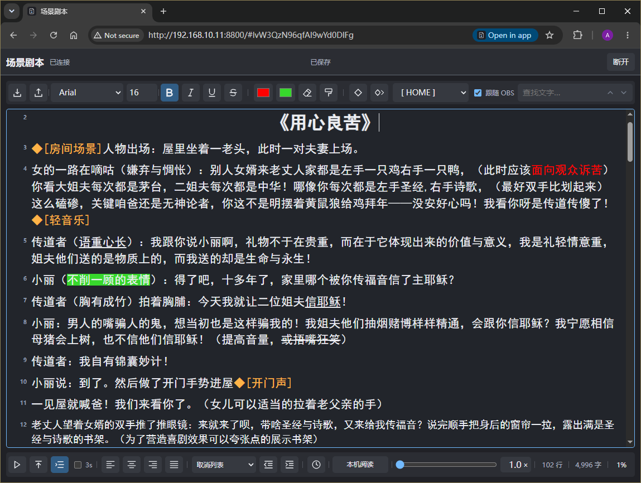
Task: Click the [房间场景] cue marker
Action: pyautogui.click(x=66, y=149)
